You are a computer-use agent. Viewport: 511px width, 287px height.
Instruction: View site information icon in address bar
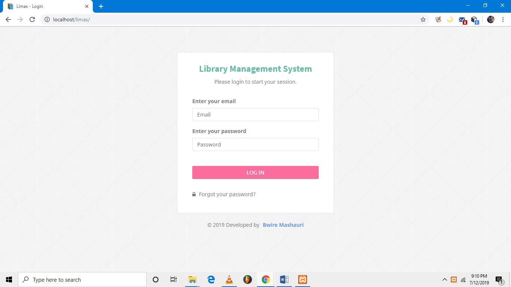click(x=47, y=19)
